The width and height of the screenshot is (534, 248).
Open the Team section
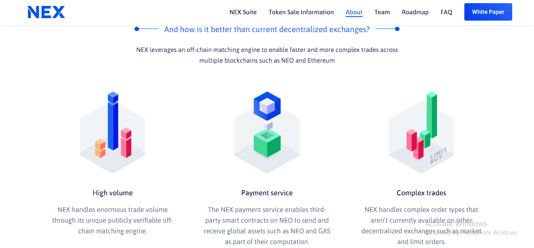pyautogui.click(x=382, y=12)
